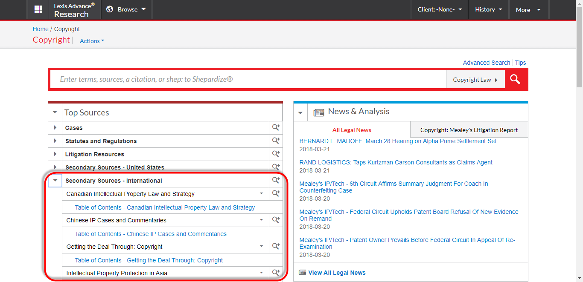Open Table of Contents - Getting the Deal Through
This screenshot has width=583, height=282.
click(149, 260)
